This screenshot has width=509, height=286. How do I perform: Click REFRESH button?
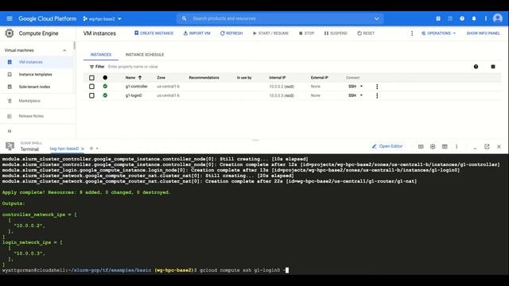pyautogui.click(x=231, y=33)
